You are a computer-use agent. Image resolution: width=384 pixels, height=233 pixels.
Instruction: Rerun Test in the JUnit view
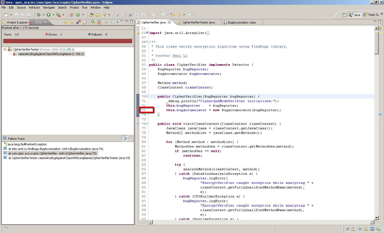click(x=93, y=22)
